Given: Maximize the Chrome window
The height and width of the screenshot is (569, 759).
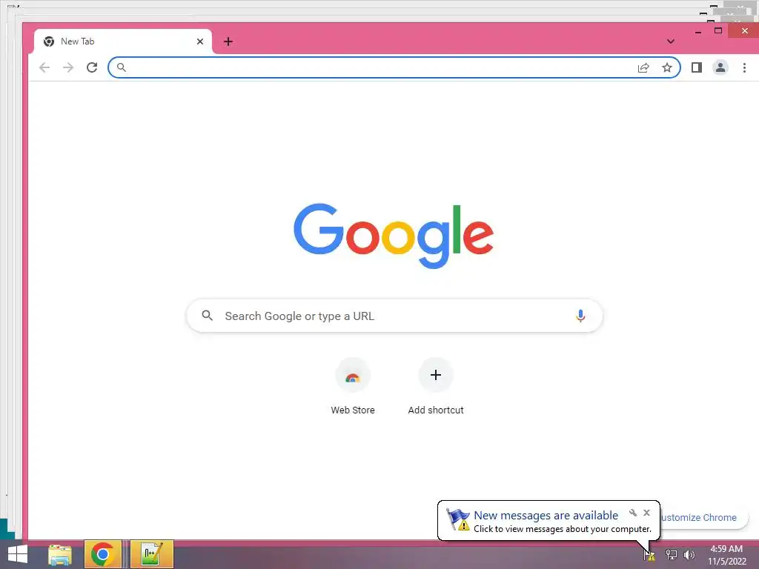Looking at the screenshot, I should [x=718, y=31].
